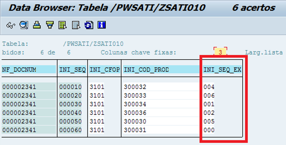The image size is (286, 145).
Task: Click INI_SEQ_EX cell with value 005
Action: tap(209, 122)
